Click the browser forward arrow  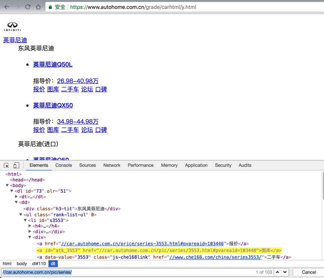pos(17,7)
